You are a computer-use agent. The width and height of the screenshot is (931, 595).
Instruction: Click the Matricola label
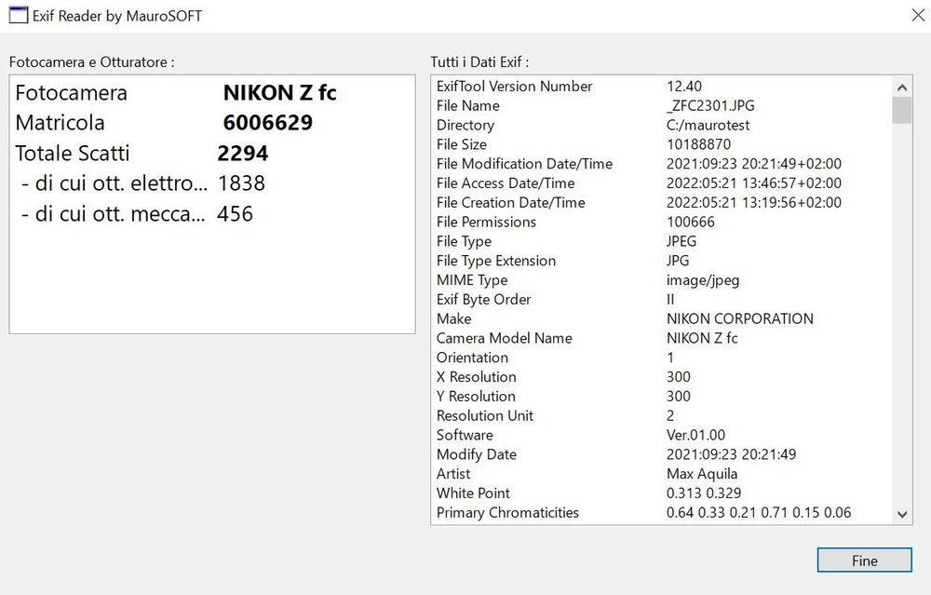[60, 123]
